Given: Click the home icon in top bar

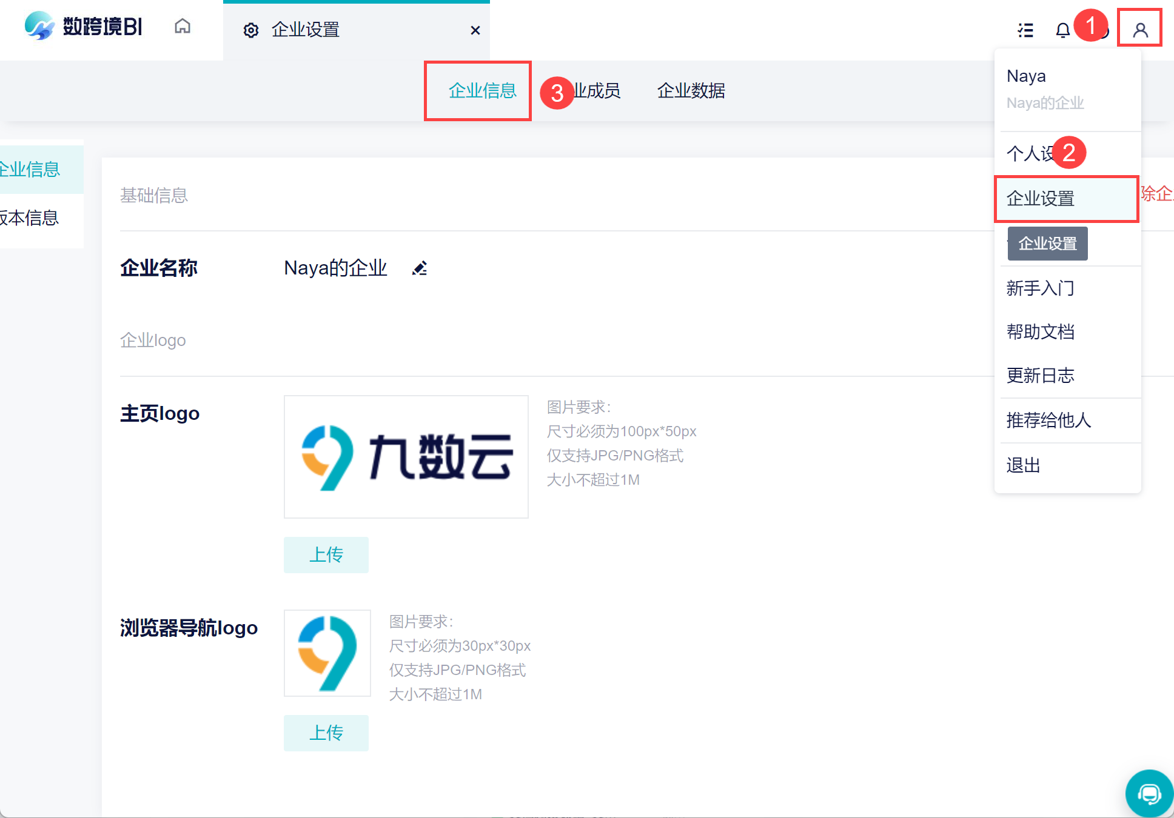Looking at the screenshot, I should coord(182,27).
